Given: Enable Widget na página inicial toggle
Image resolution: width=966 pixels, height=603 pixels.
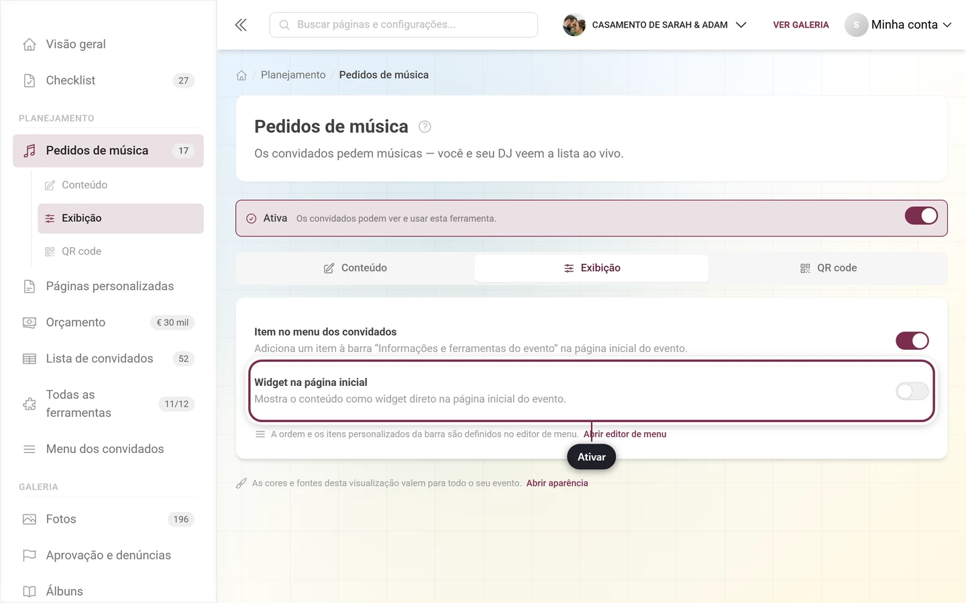Looking at the screenshot, I should (912, 391).
